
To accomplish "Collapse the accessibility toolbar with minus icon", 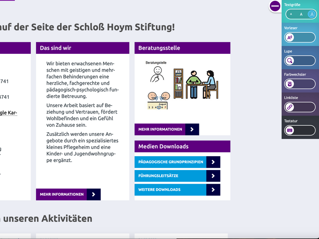I will pyautogui.click(x=274, y=6).
